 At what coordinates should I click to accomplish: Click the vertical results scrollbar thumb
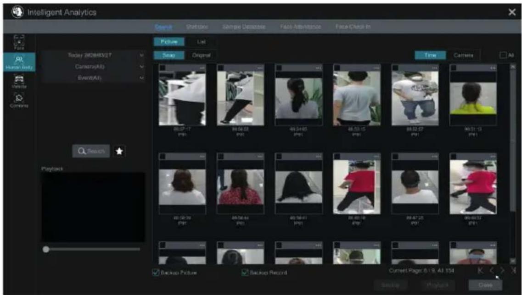click(x=513, y=140)
